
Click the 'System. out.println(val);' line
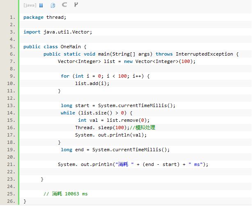(111, 135)
